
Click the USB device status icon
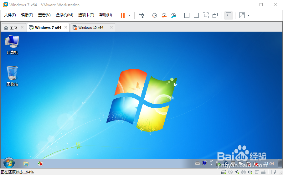click(263, 172)
